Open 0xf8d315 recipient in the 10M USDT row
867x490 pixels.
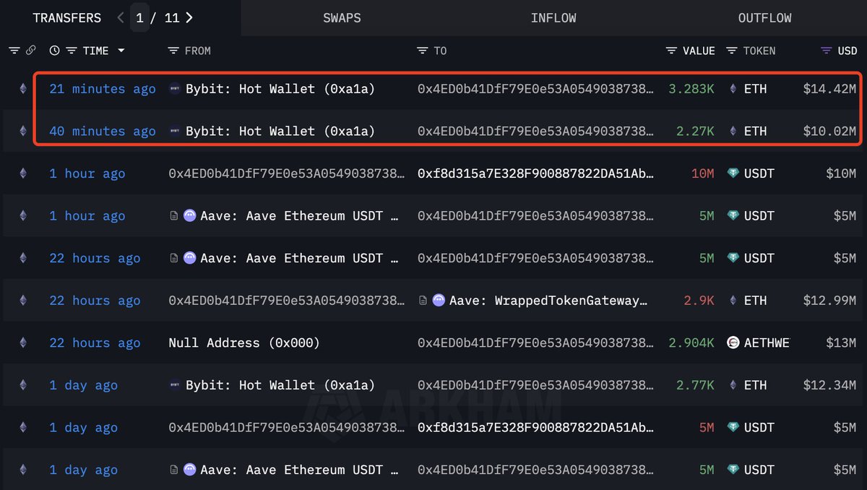536,173
